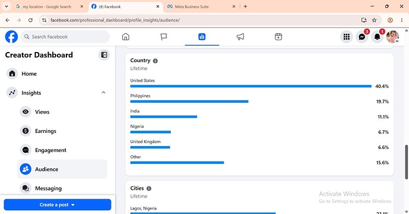Open the Ad Center megaphone icon
The width and height of the screenshot is (409, 214).
(x=240, y=37)
